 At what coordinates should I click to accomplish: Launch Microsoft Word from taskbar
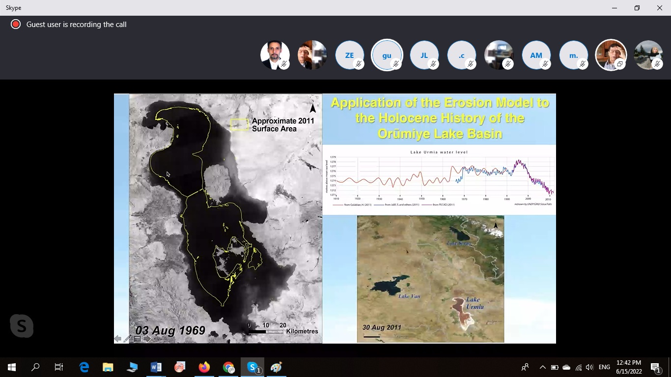(x=156, y=367)
